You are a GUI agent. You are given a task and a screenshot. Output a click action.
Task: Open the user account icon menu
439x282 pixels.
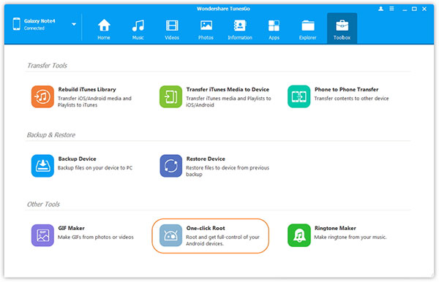380,9
